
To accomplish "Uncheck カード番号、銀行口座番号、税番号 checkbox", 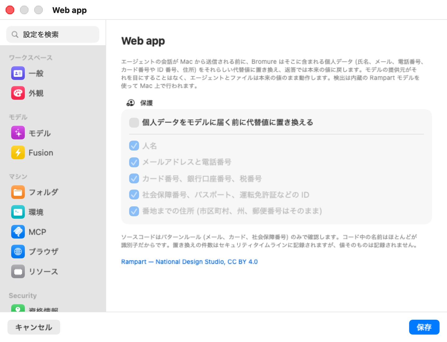I will click(x=134, y=178).
